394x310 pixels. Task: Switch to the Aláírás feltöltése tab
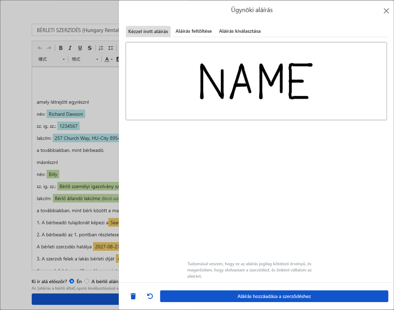(x=193, y=31)
